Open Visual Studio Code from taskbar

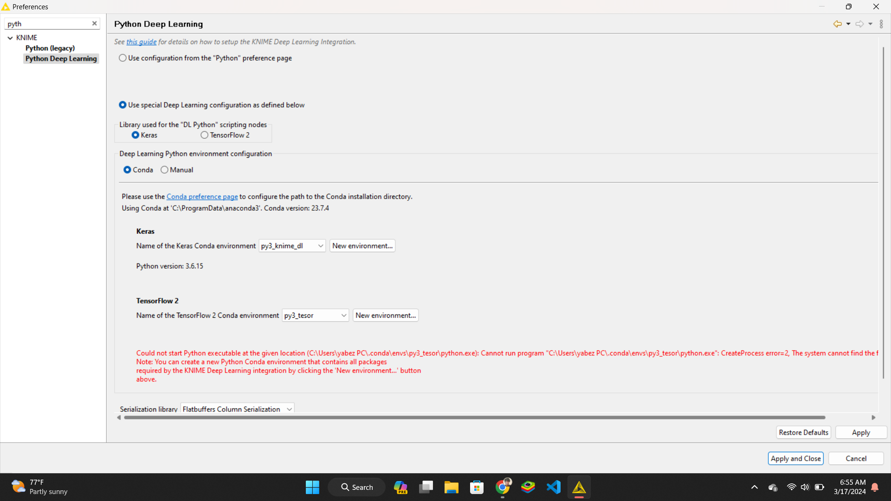[x=554, y=487]
